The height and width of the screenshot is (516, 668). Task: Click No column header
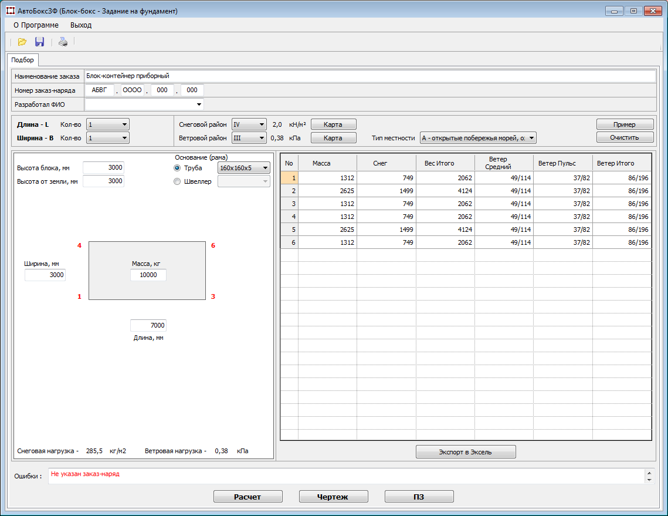click(x=289, y=163)
